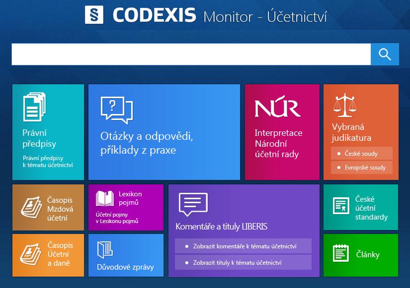This screenshot has width=410, height=288.
Task: Open Články label
Action: coord(368,254)
